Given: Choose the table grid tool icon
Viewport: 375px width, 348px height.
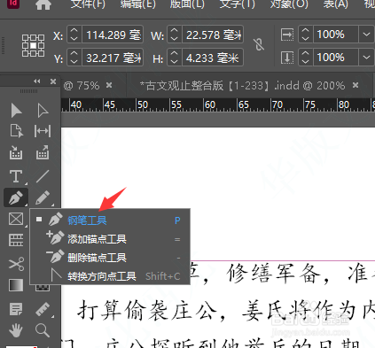Looking at the screenshot, I should click(x=16, y=240).
